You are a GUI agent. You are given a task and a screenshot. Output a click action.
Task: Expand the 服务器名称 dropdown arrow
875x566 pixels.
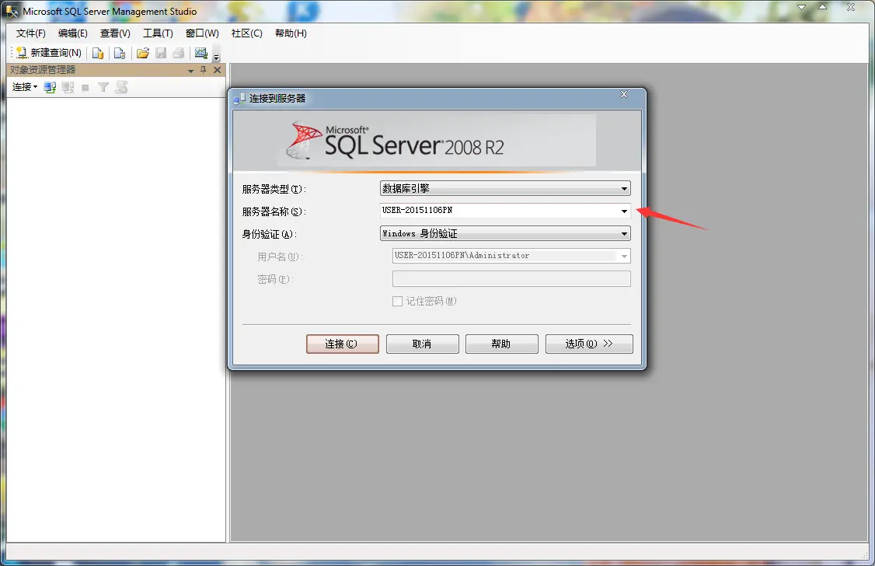tap(624, 211)
